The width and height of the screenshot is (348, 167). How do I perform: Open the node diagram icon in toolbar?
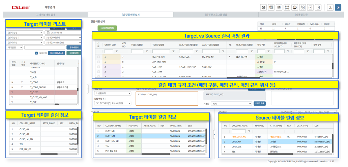pyautogui.click(x=287, y=7)
